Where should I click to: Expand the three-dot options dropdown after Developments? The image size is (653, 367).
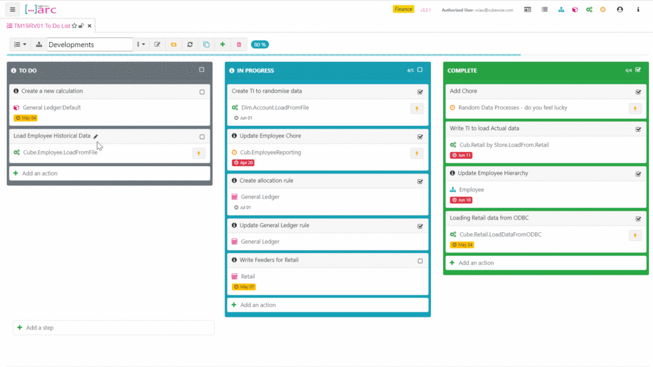pyautogui.click(x=141, y=45)
